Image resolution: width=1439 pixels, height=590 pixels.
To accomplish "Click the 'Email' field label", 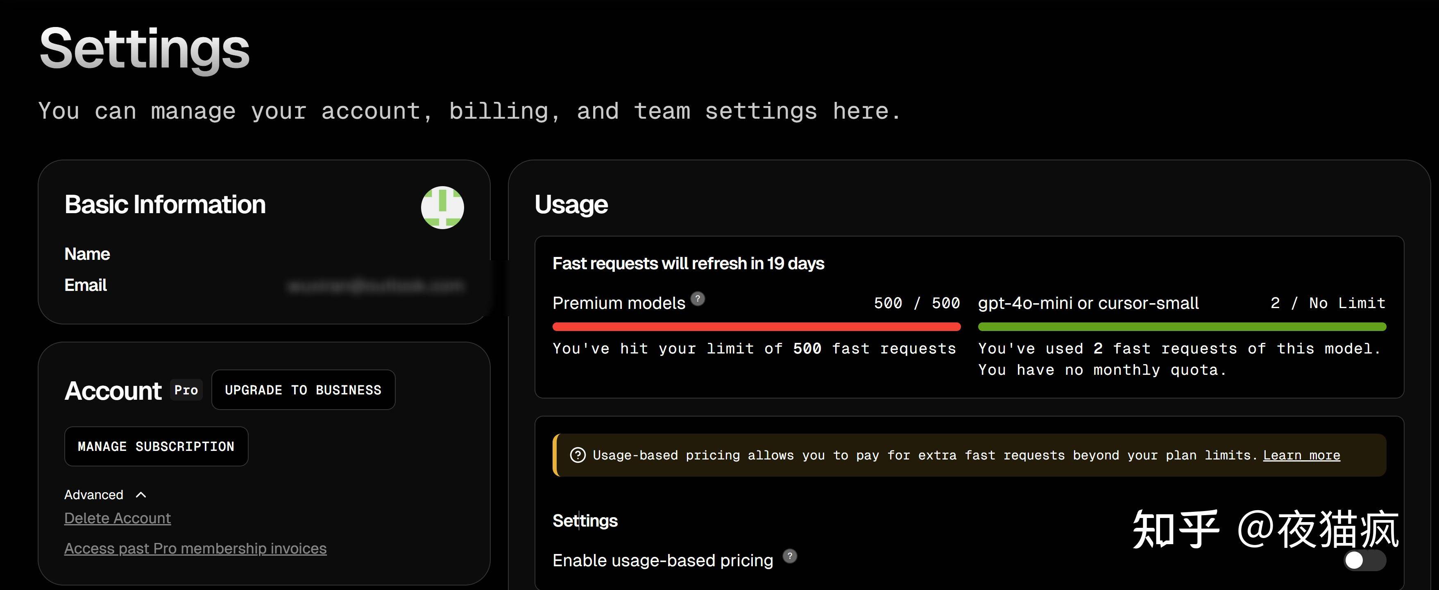I will coord(86,285).
